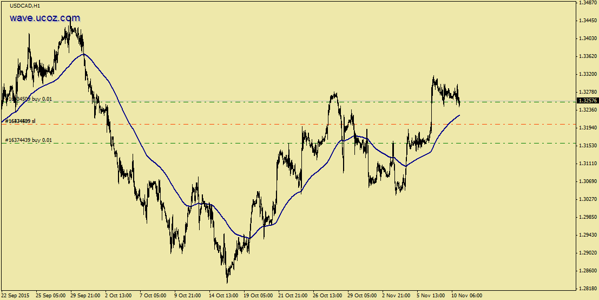
Task: Click the 1.29850 price axis label
Action: click(588, 217)
